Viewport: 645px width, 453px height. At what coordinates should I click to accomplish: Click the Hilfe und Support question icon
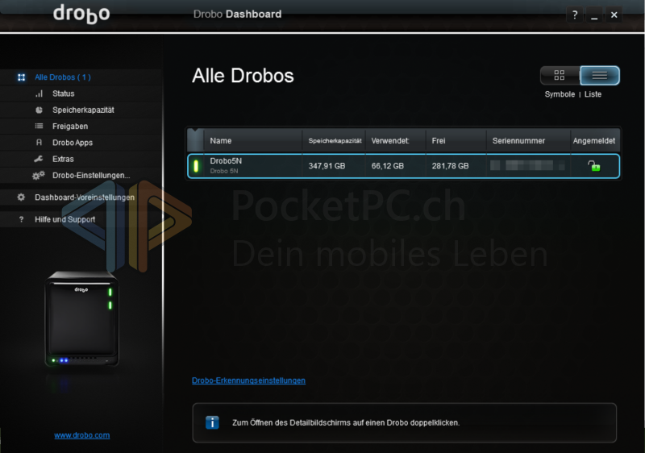(x=22, y=219)
